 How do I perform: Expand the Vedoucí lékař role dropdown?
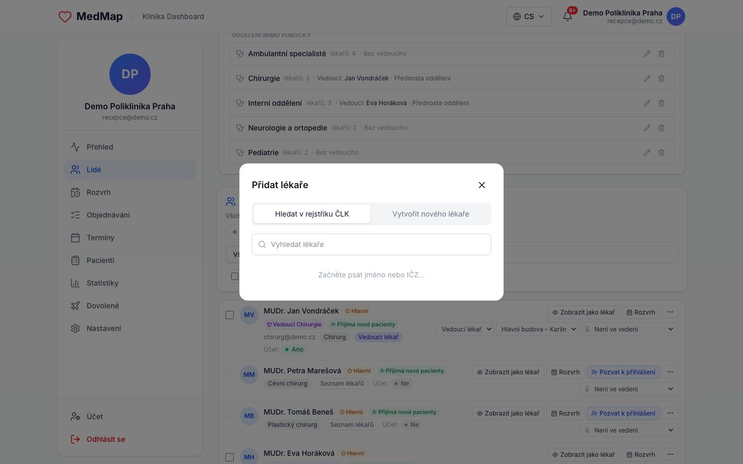[x=465, y=329]
